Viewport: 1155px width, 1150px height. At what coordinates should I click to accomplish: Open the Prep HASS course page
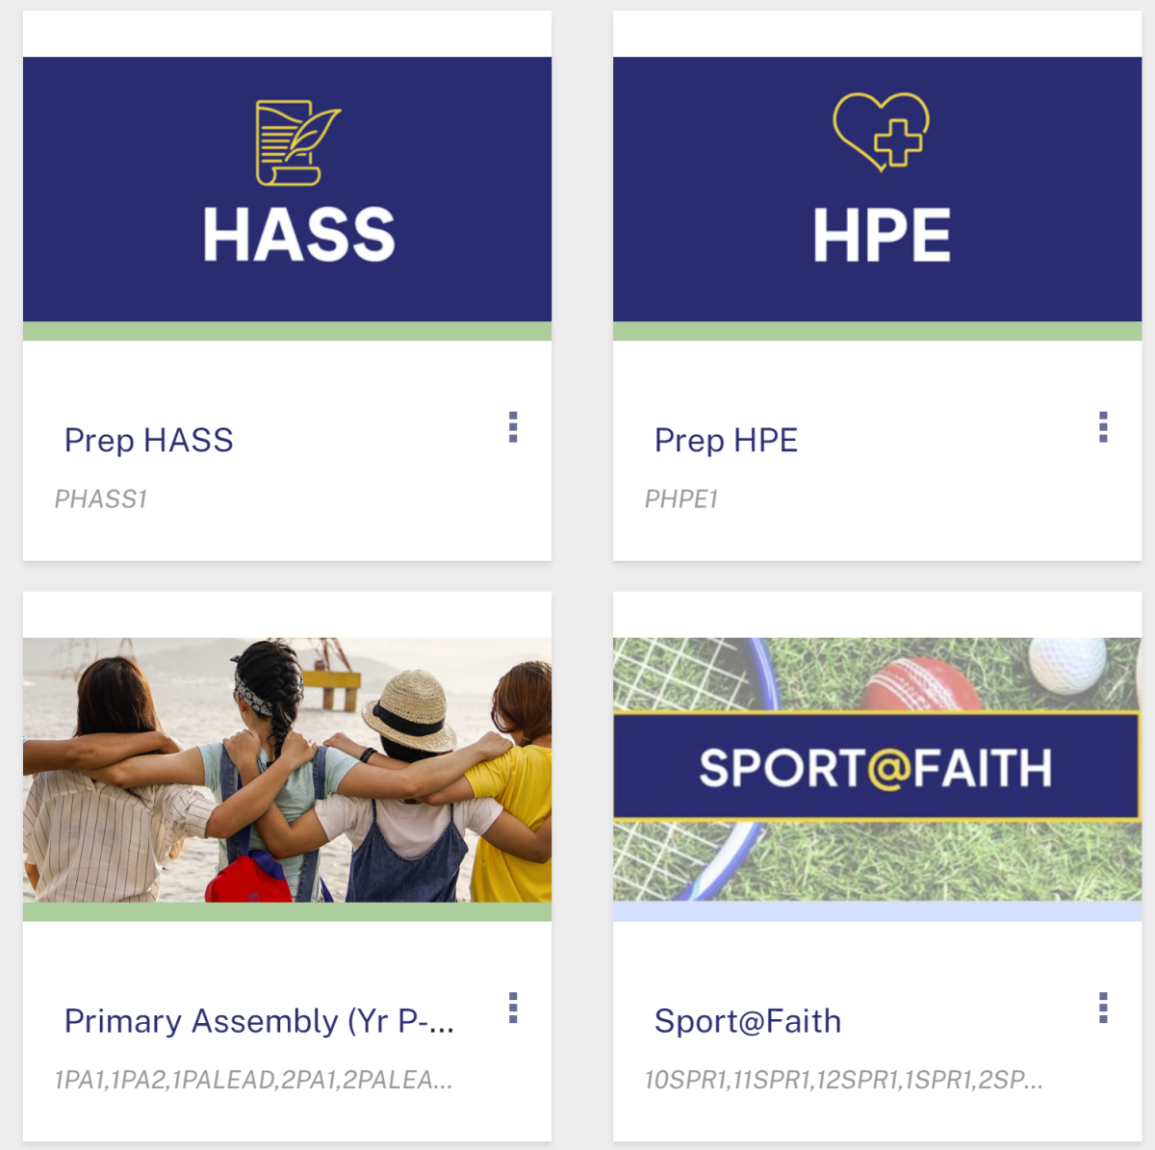tap(149, 440)
